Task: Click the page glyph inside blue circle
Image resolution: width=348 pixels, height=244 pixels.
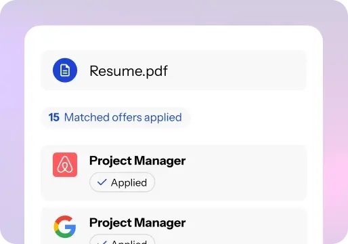Action: pyautogui.click(x=65, y=70)
